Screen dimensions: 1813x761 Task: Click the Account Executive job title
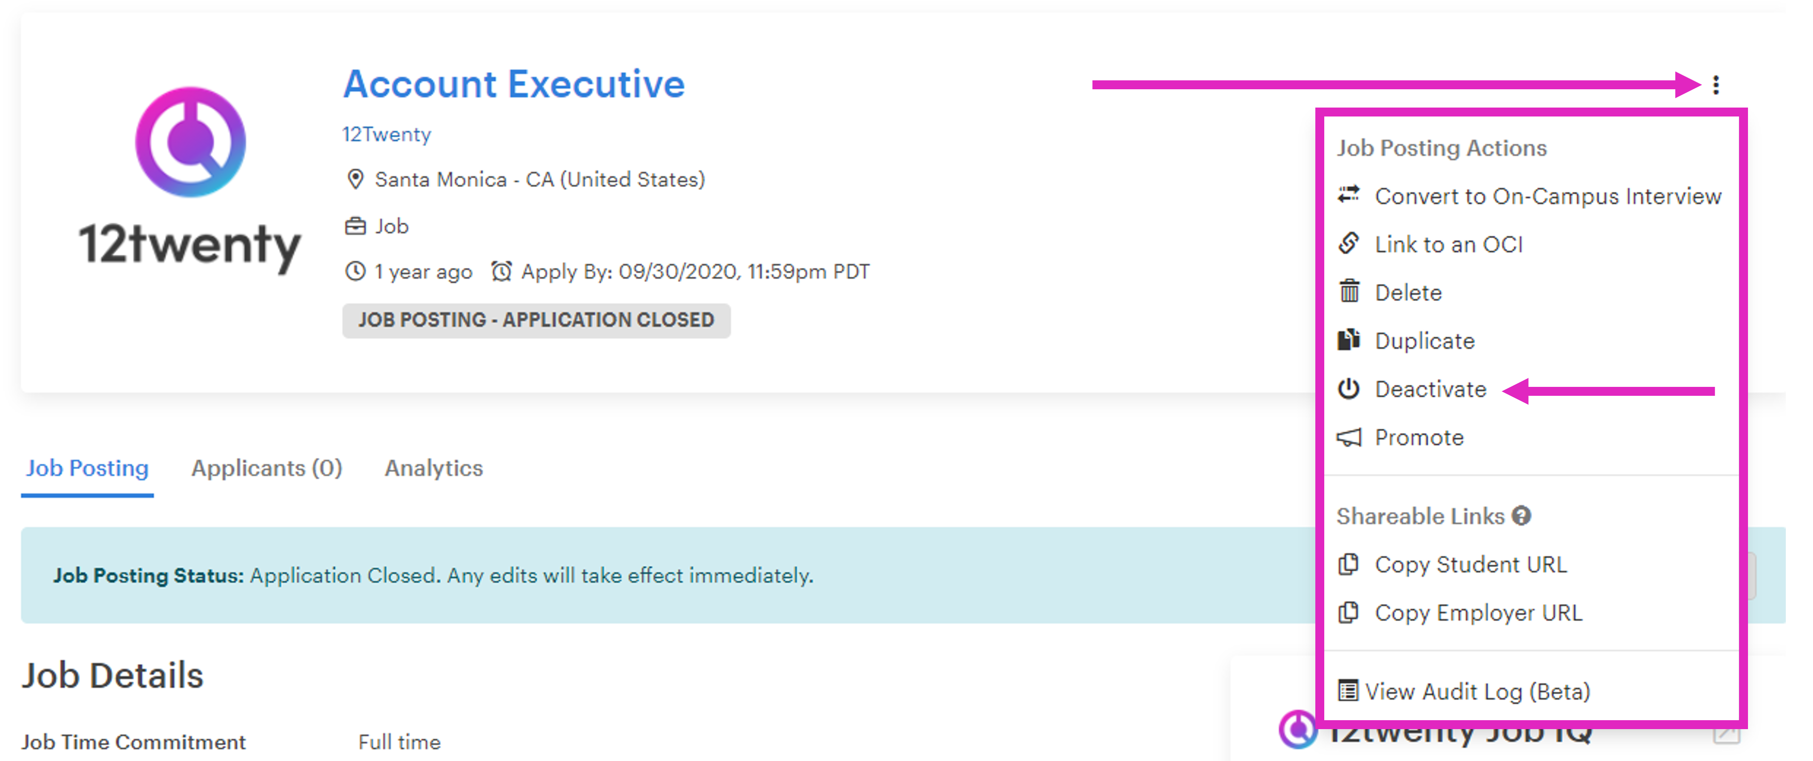514,83
